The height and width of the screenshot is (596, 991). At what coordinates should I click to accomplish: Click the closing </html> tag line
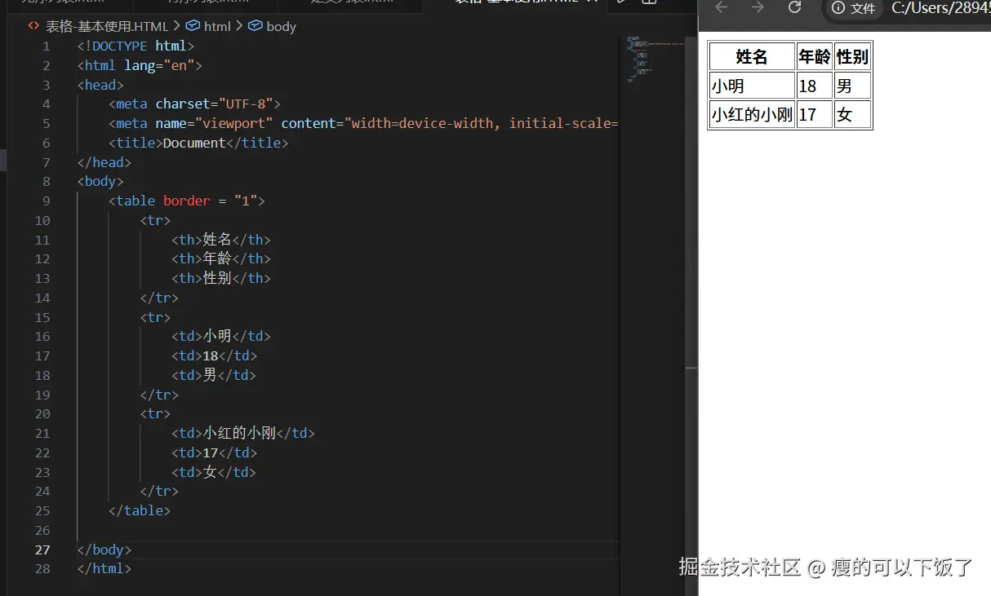[104, 569]
